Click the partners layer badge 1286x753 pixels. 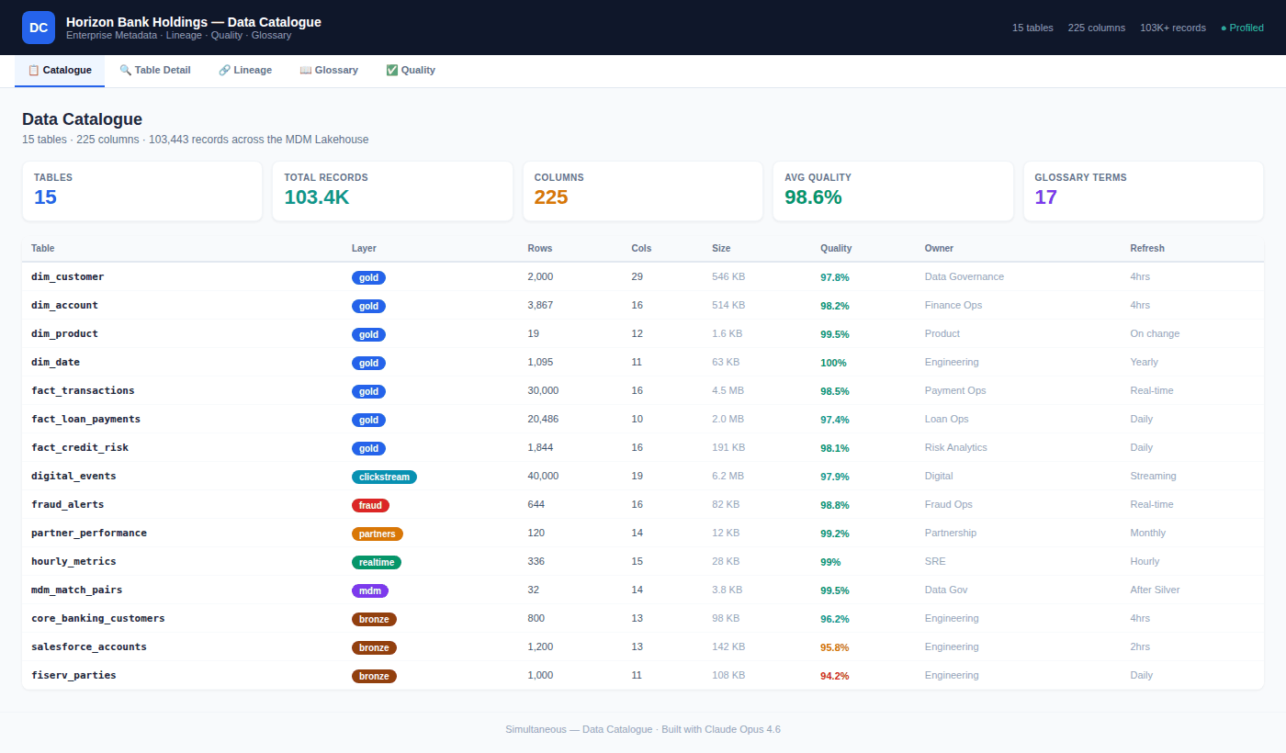[x=377, y=534]
